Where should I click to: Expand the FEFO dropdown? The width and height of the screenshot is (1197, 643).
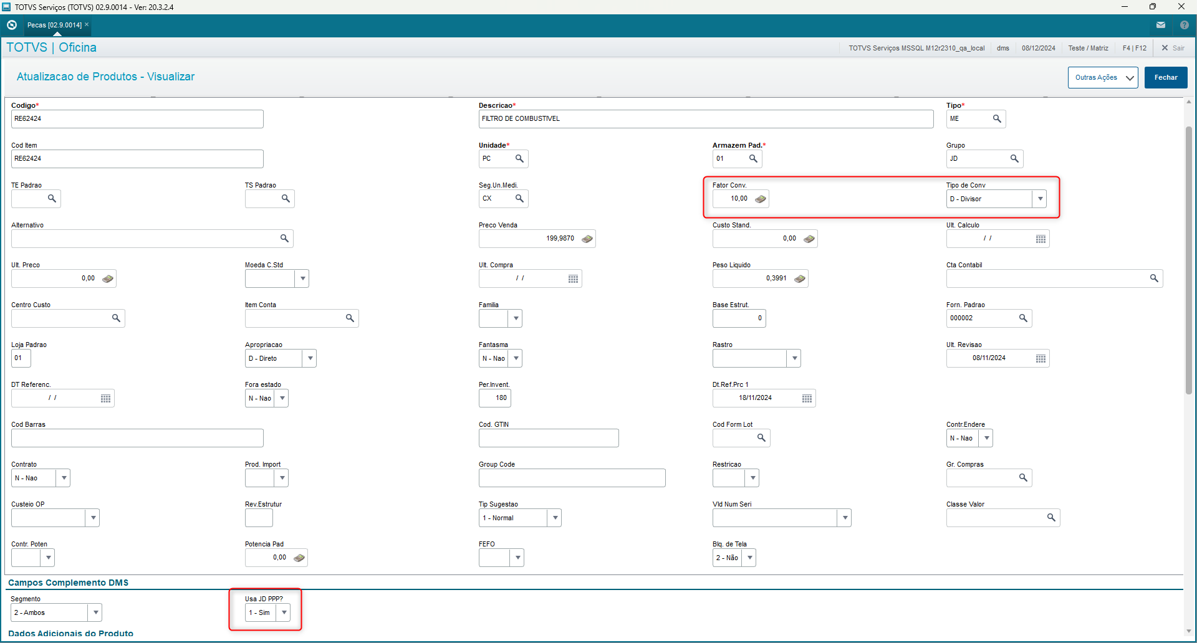(x=517, y=558)
